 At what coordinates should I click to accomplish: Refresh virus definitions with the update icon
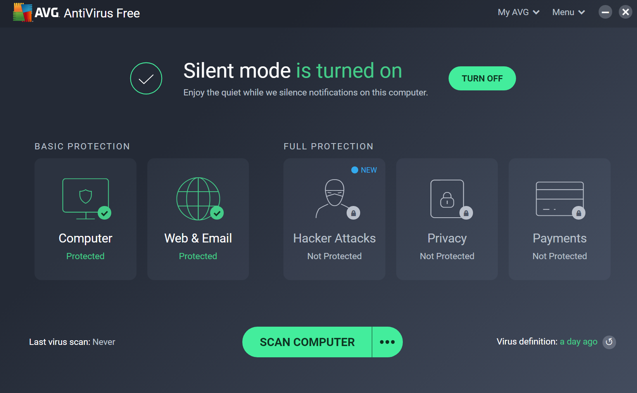point(609,342)
